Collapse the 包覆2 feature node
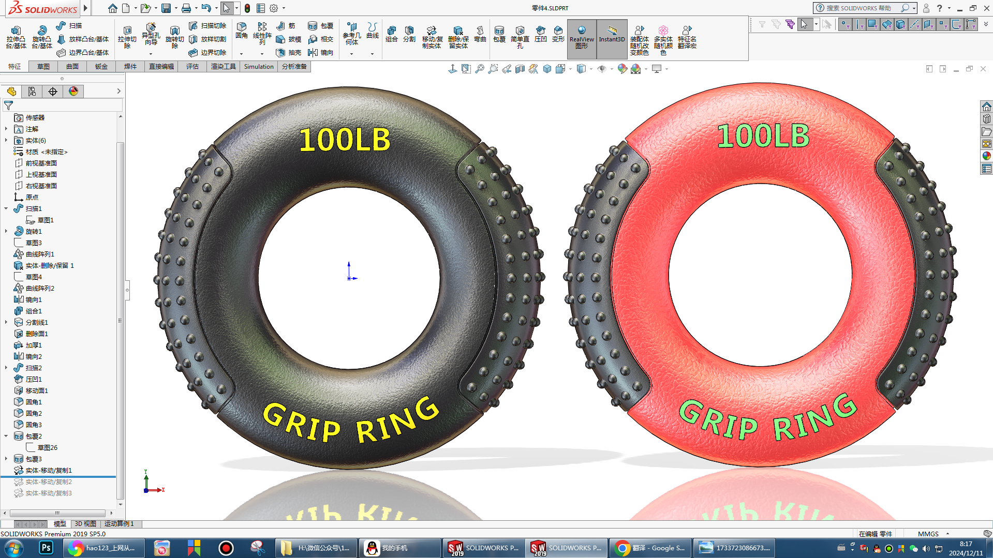This screenshot has height=558, width=993. (6, 436)
